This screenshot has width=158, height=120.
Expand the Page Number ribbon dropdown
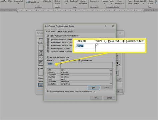[119, 2]
